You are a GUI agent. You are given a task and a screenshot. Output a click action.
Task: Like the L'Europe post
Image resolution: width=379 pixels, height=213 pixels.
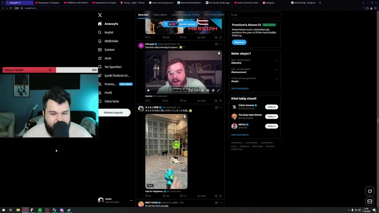tap(183, 101)
